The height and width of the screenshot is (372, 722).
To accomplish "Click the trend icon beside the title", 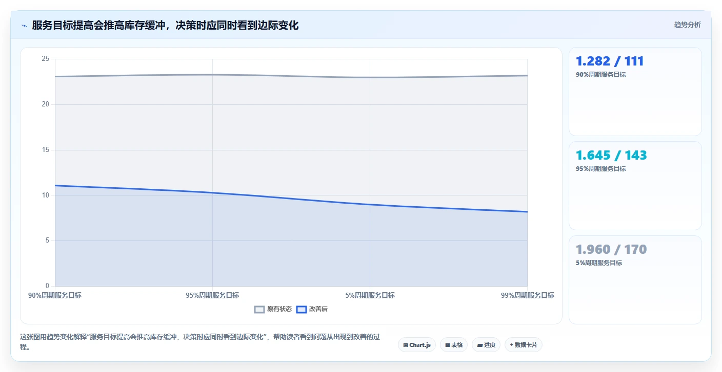I will point(24,26).
